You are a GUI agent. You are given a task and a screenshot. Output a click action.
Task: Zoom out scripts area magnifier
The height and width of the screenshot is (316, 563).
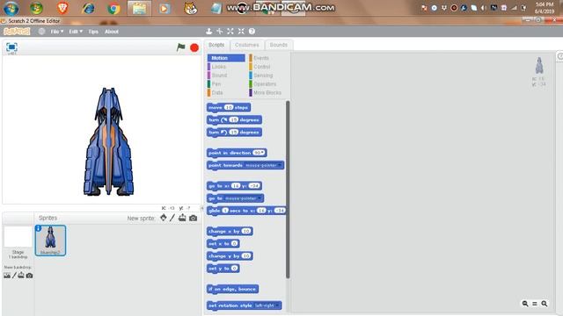(525, 304)
